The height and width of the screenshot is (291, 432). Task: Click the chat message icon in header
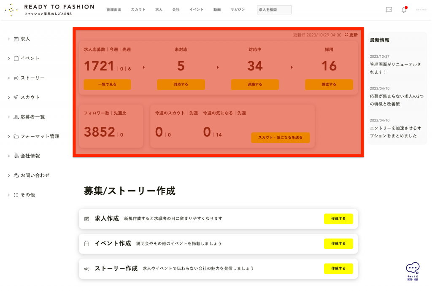389,10
